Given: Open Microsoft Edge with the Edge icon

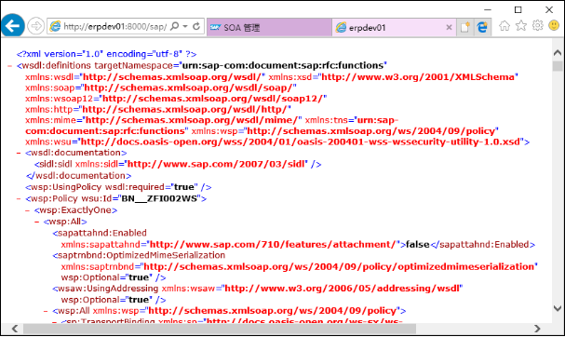Looking at the screenshot, I should pyautogui.click(x=482, y=27).
